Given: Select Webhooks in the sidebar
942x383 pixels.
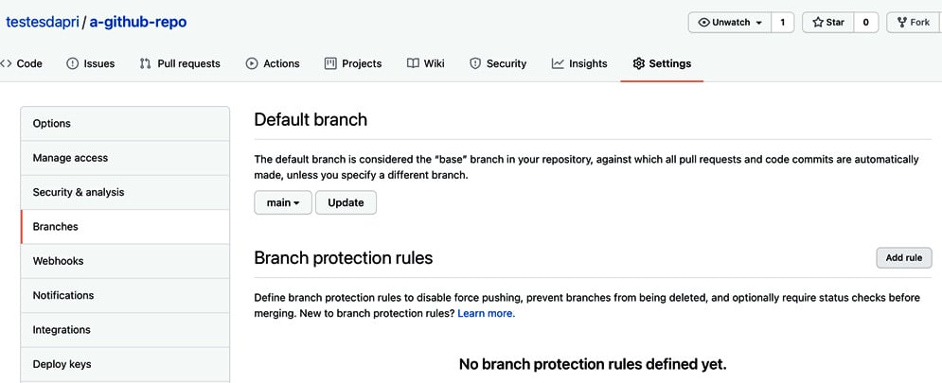Looking at the screenshot, I should click(x=125, y=261).
